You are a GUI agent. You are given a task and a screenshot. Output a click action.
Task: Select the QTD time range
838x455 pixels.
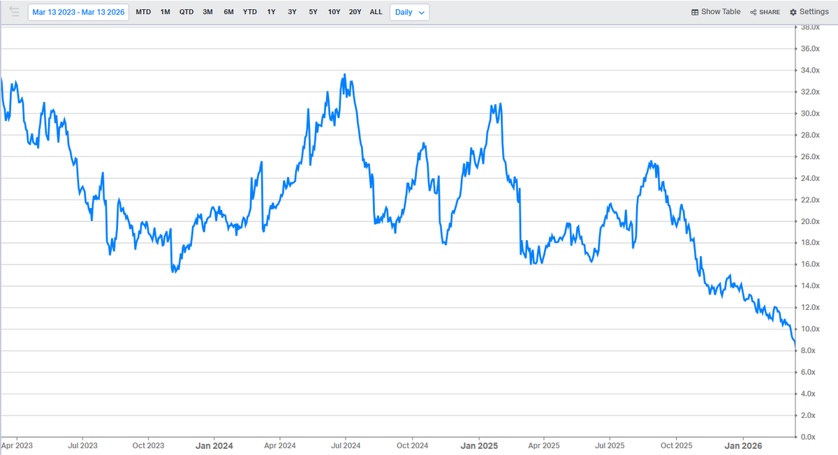pos(186,12)
